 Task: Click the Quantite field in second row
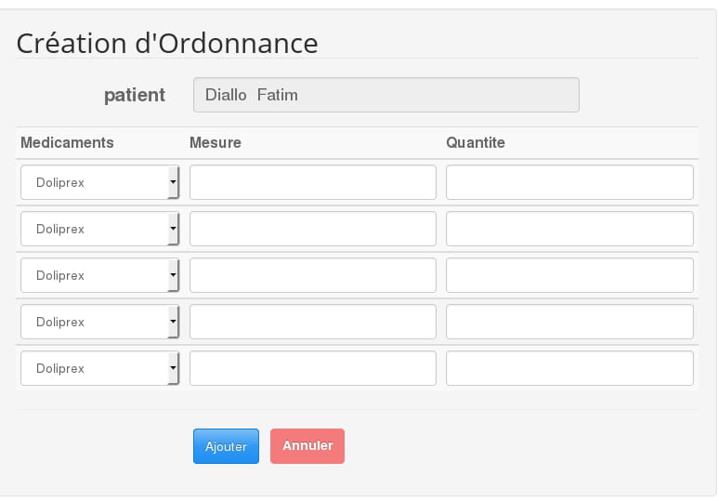[569, 229]
